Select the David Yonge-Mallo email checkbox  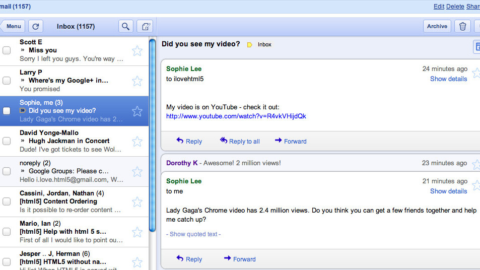(x=7, y=141)
